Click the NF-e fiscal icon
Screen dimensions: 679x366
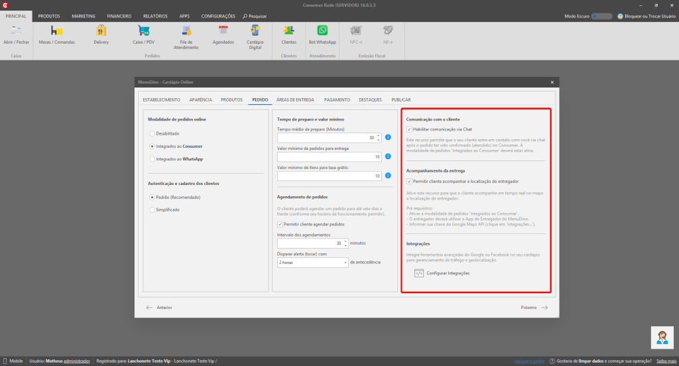(x=387, y=30)
